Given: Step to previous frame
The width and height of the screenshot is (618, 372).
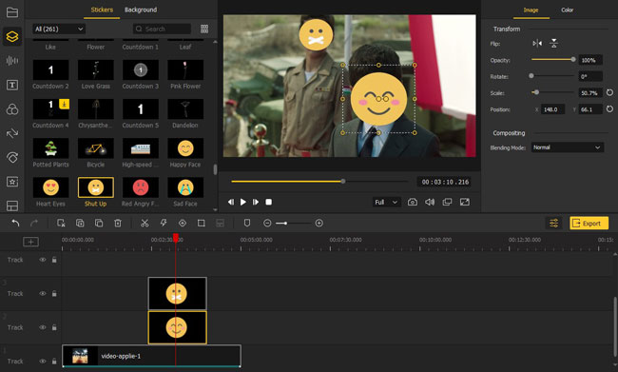Looking at the screenshot, I should coord(231,202).
